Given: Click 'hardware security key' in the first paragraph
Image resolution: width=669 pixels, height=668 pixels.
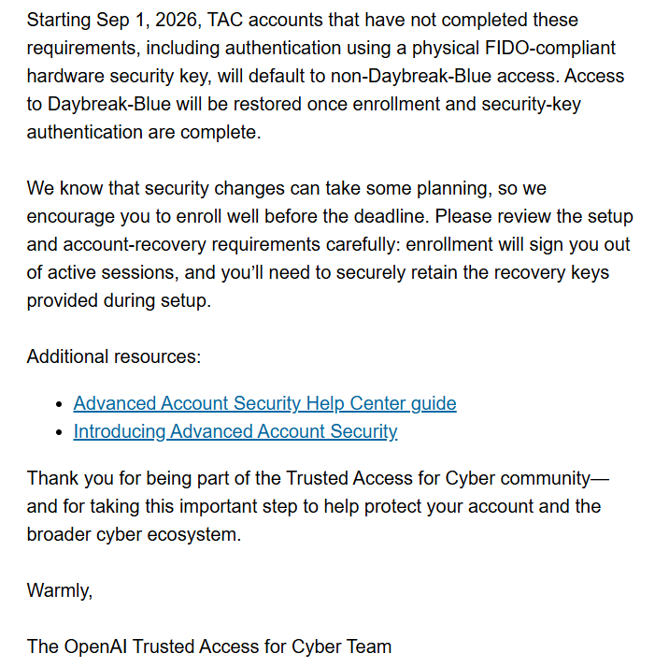Looking at the screenshot, I should [x=119, y=76].
